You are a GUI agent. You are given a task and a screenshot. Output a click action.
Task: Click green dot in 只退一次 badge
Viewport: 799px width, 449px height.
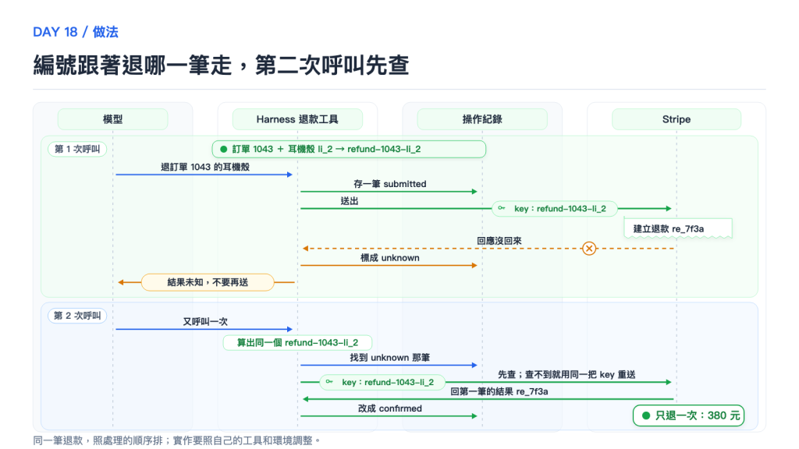(x=645, y=415)
